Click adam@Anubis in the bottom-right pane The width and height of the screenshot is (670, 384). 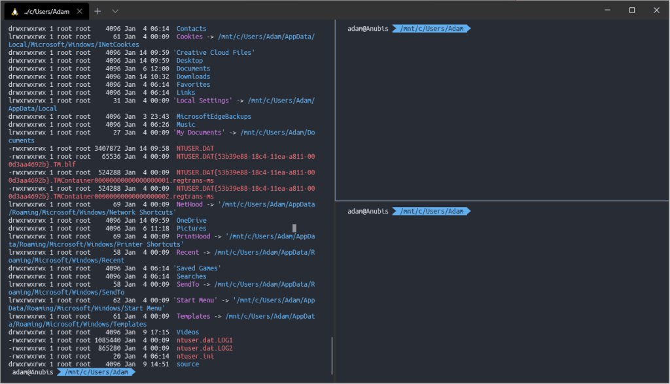368,211
